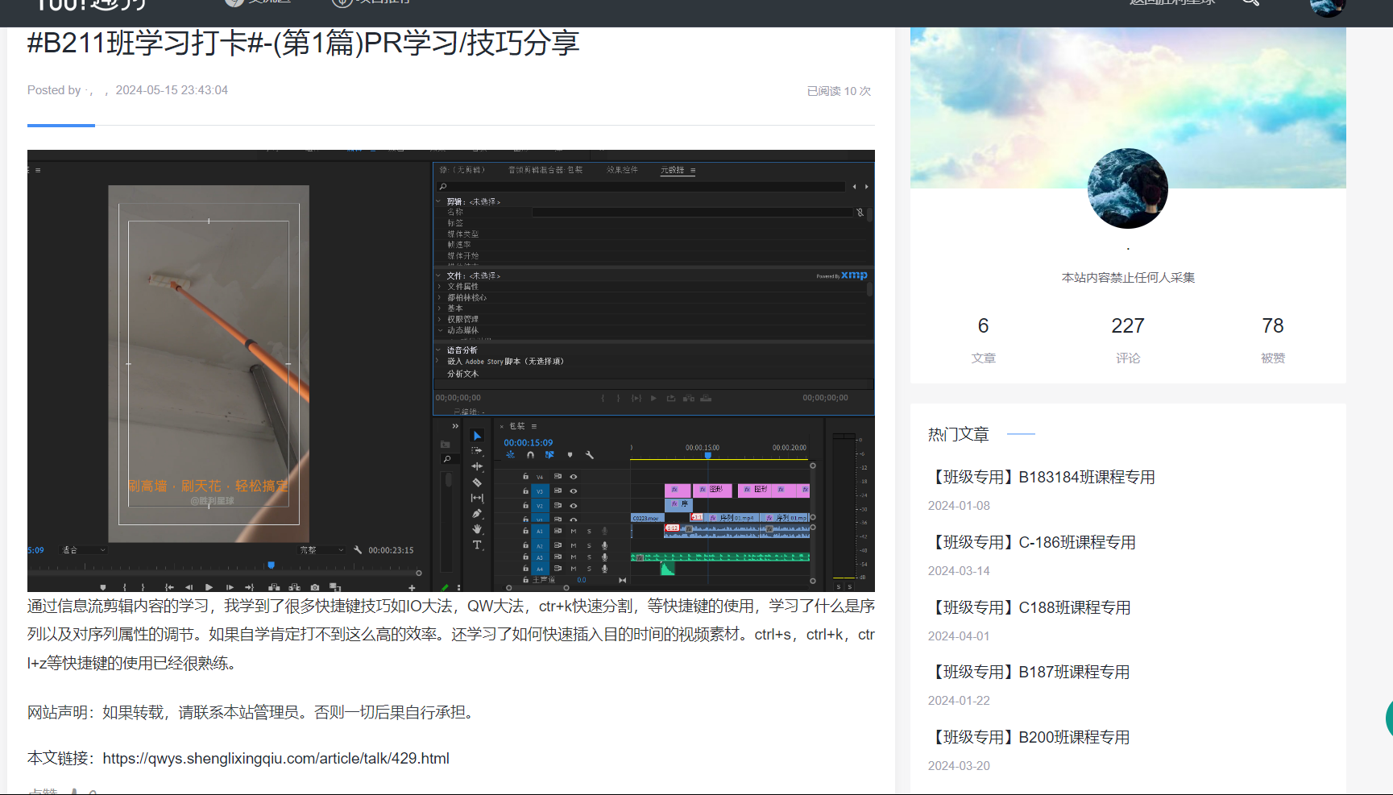Hide track V3 with its eye icon
1393x795 pixels.
(x=574, y=491)
